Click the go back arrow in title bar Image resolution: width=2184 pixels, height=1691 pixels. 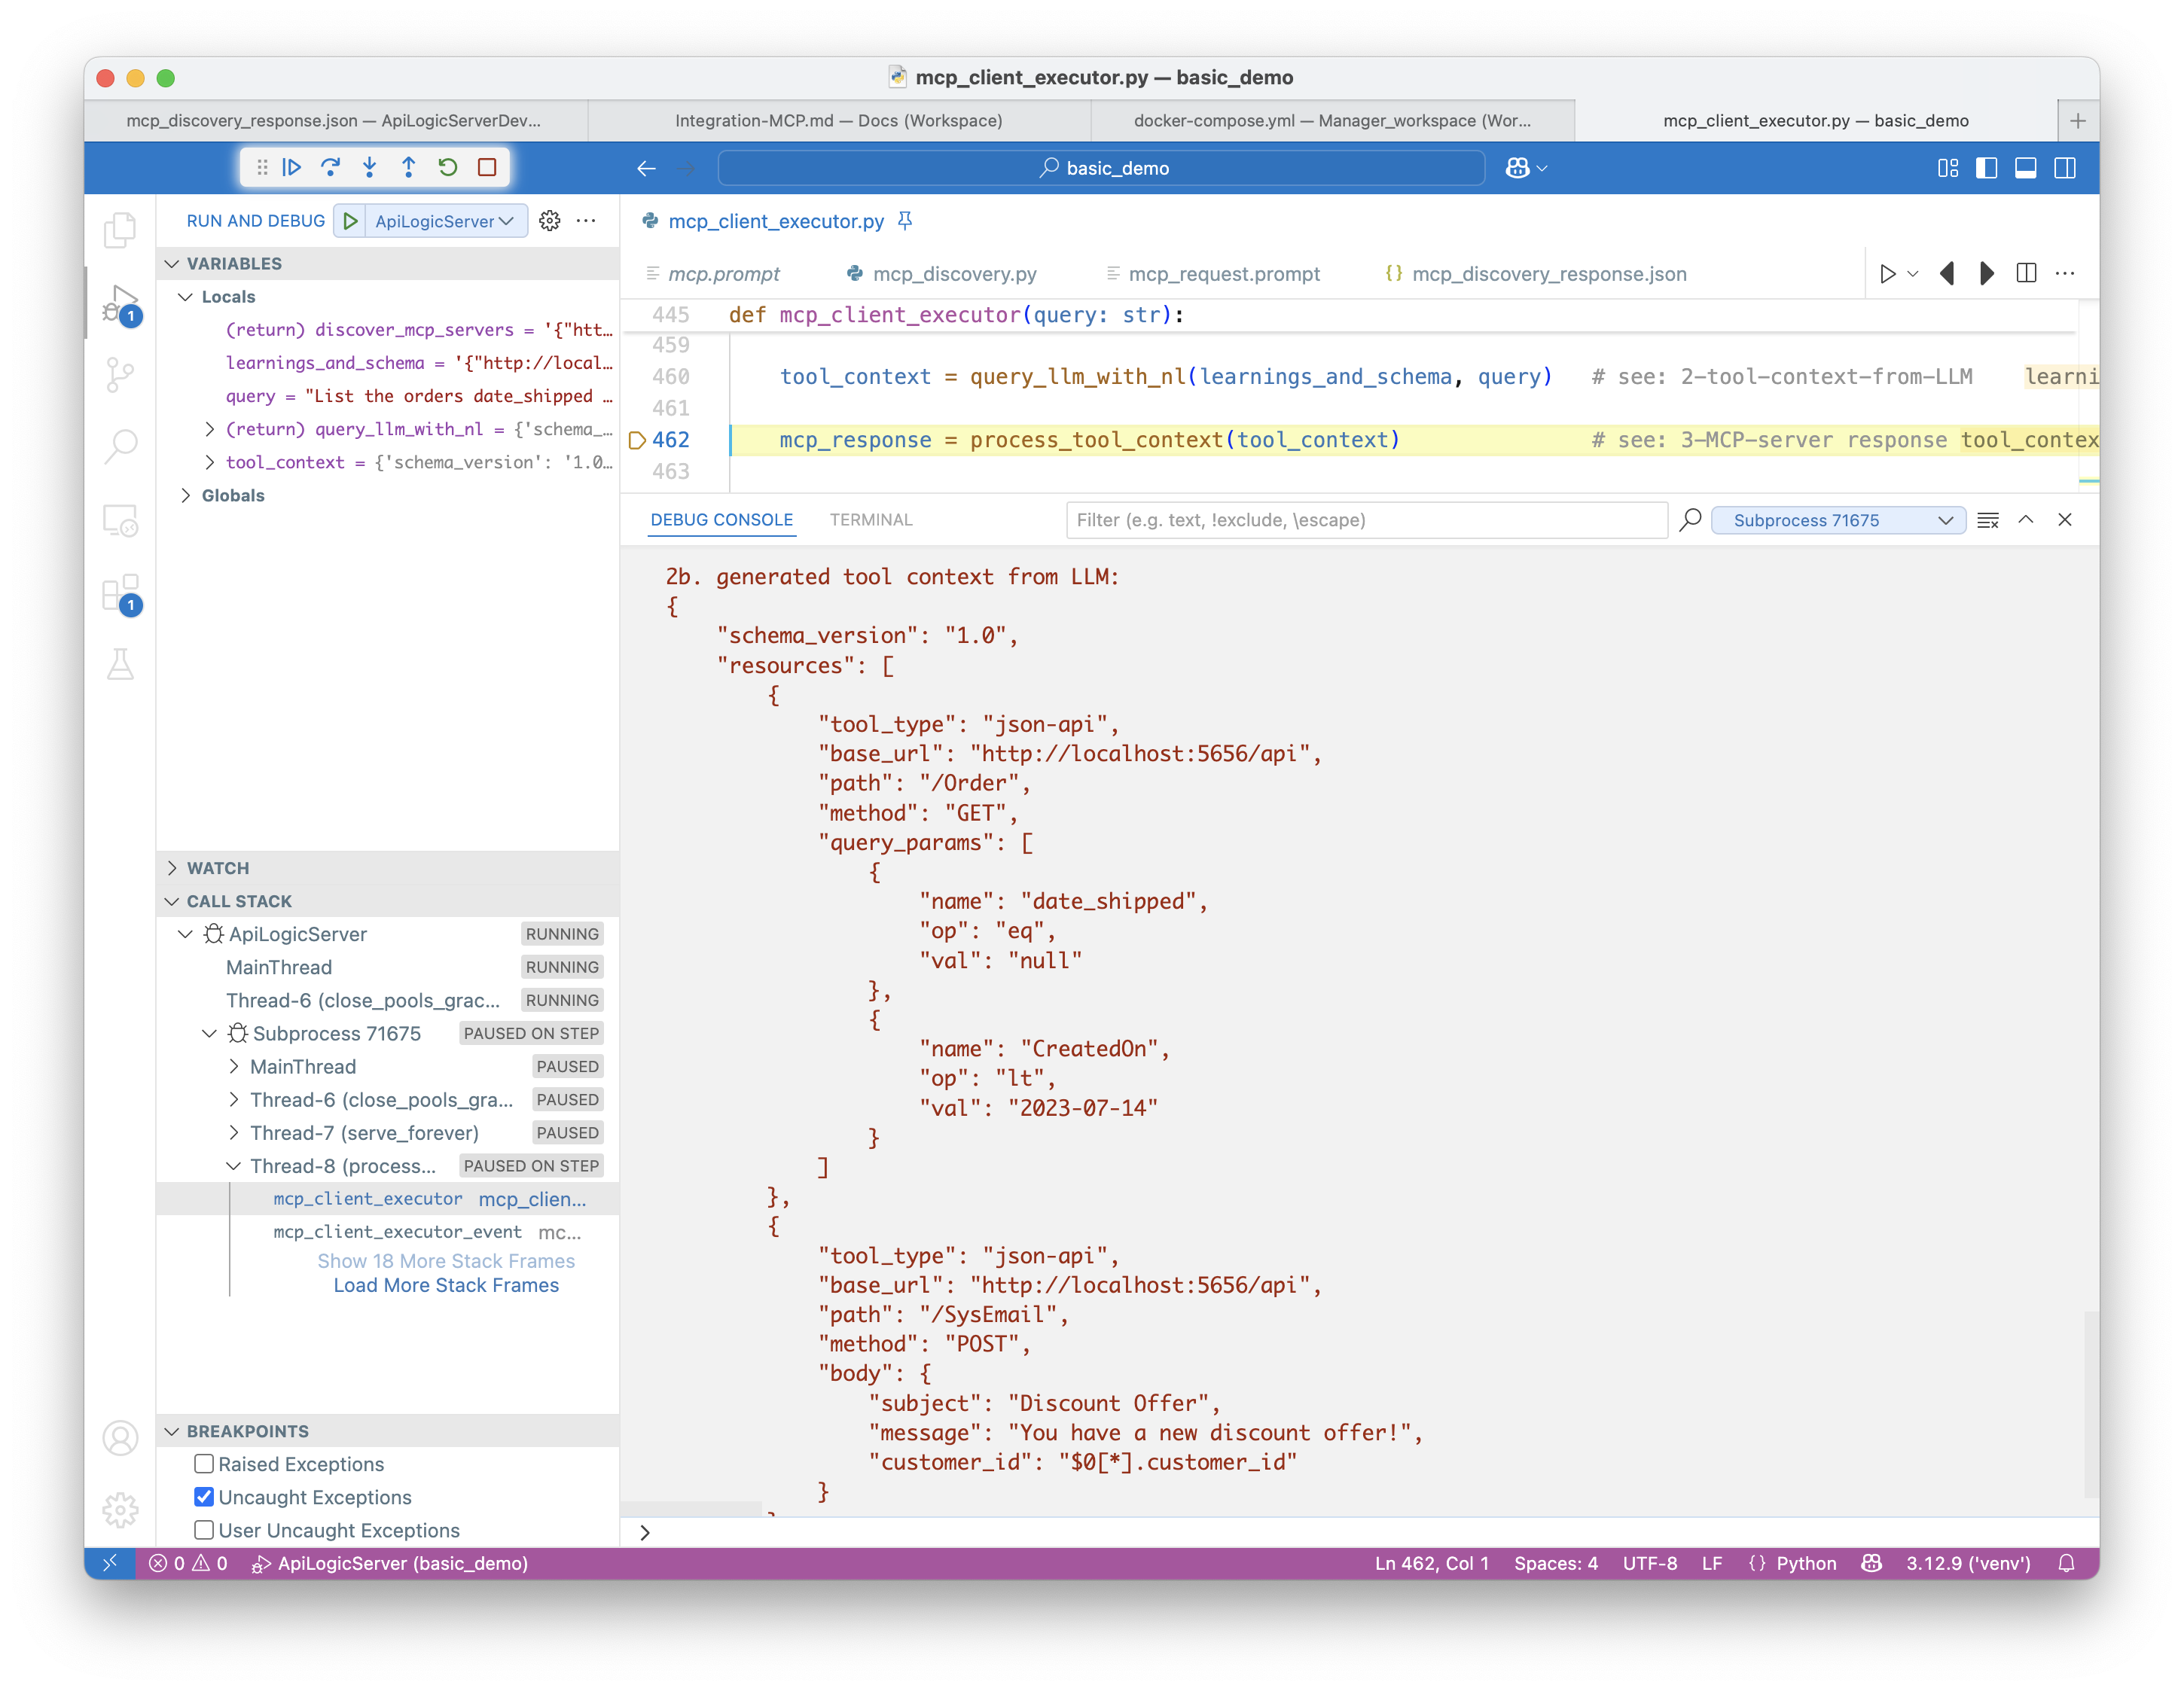(x=646, y=168)
